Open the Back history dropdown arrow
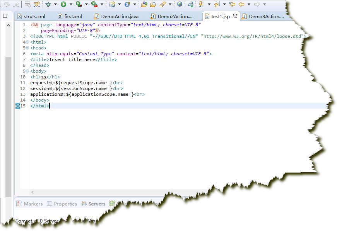The image size is (337, 231). click(249, 5)
